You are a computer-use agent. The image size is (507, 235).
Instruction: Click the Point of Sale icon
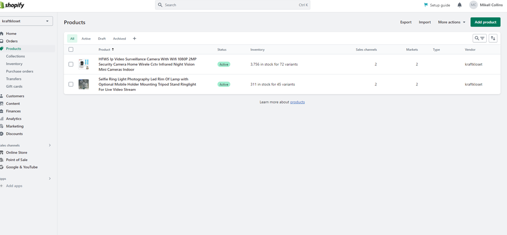click(x=1, y=160)
